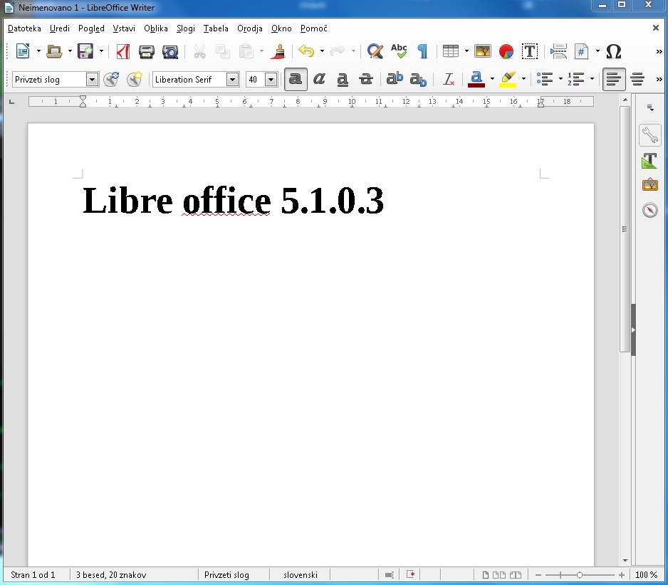This screenshot has width=668, height=585.
Task: Insert a text box
Action: click(530, 51)
